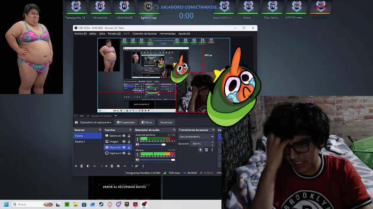The width and height of the screenshot is (373, 209).
Task: Open Ayuda menu
Action: [184, 34]
